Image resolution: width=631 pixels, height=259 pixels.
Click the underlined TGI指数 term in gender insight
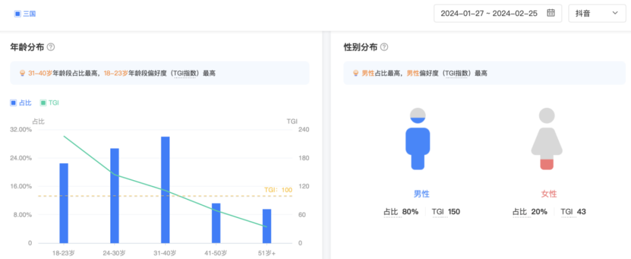[x=456, y=73]
